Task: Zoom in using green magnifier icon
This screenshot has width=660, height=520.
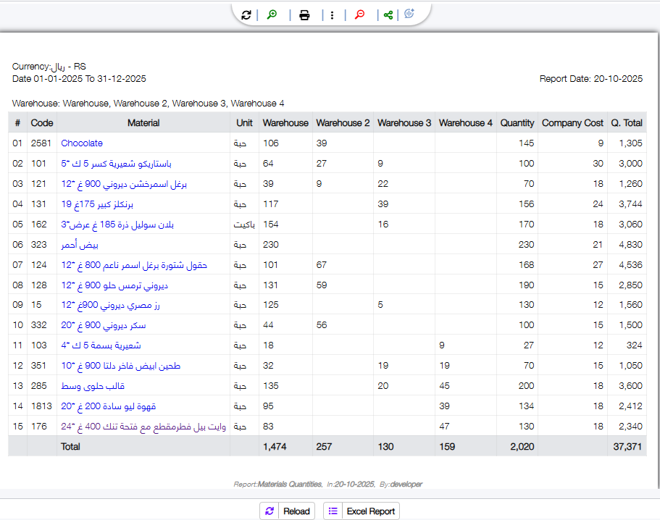Action: click(272, 14)
